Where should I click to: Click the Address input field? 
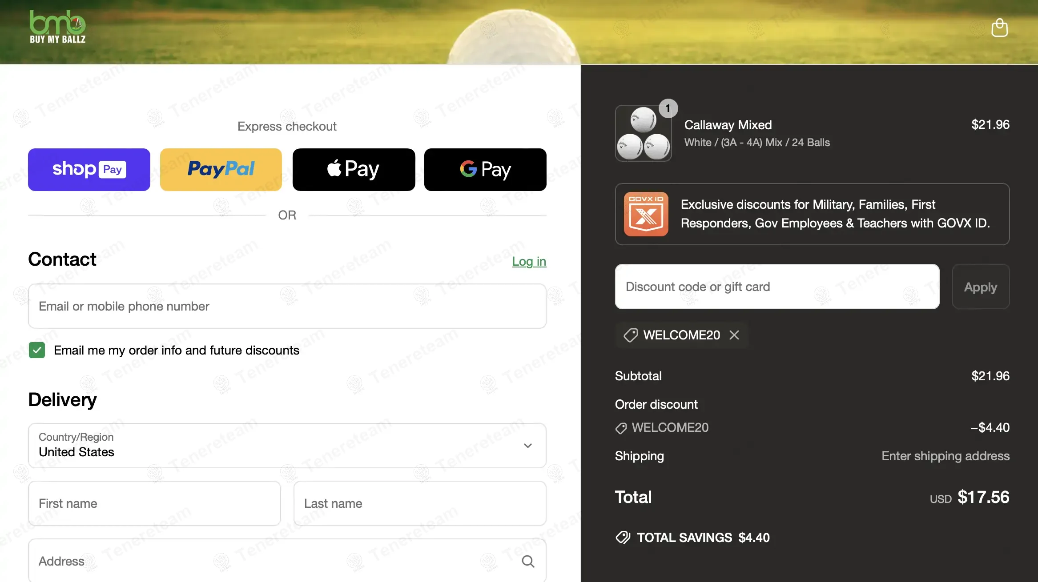pos(287,561)
